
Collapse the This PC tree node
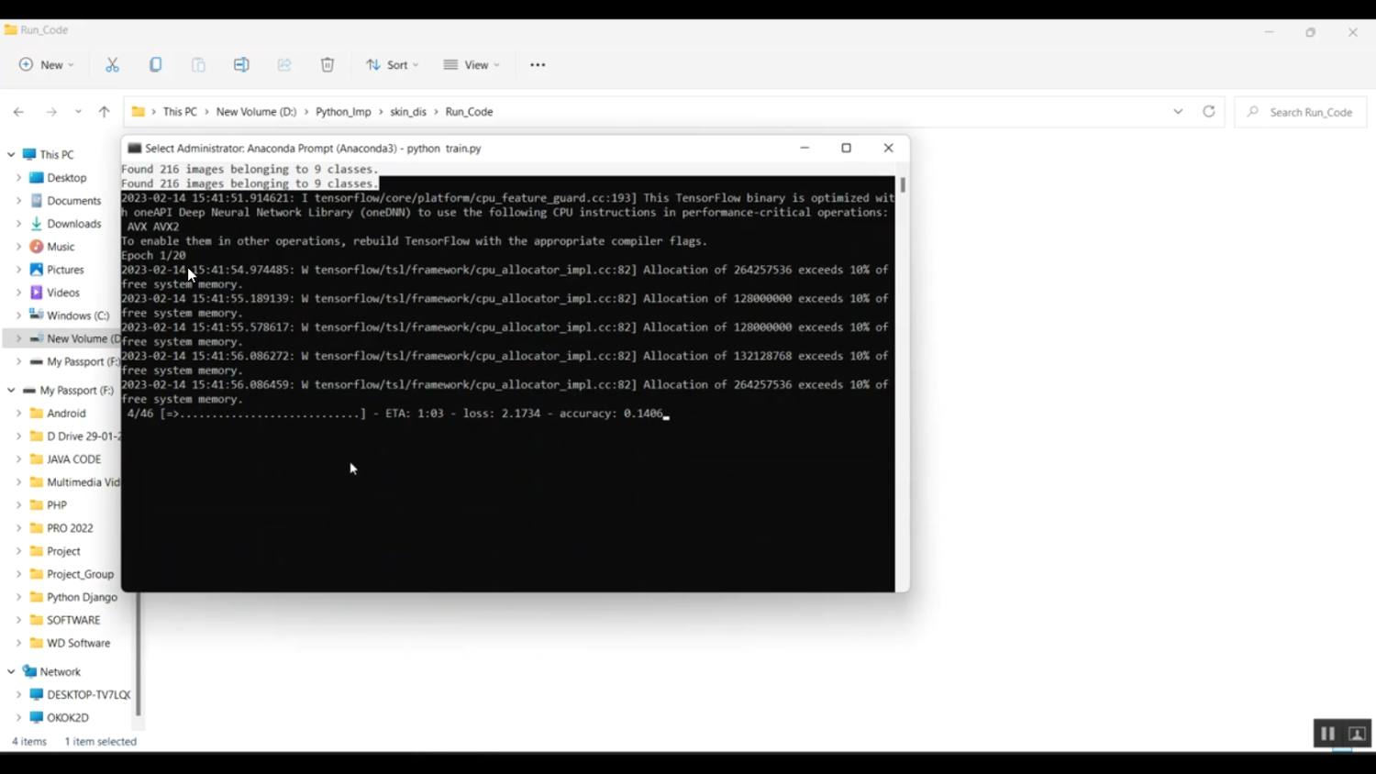pos(11,155)
